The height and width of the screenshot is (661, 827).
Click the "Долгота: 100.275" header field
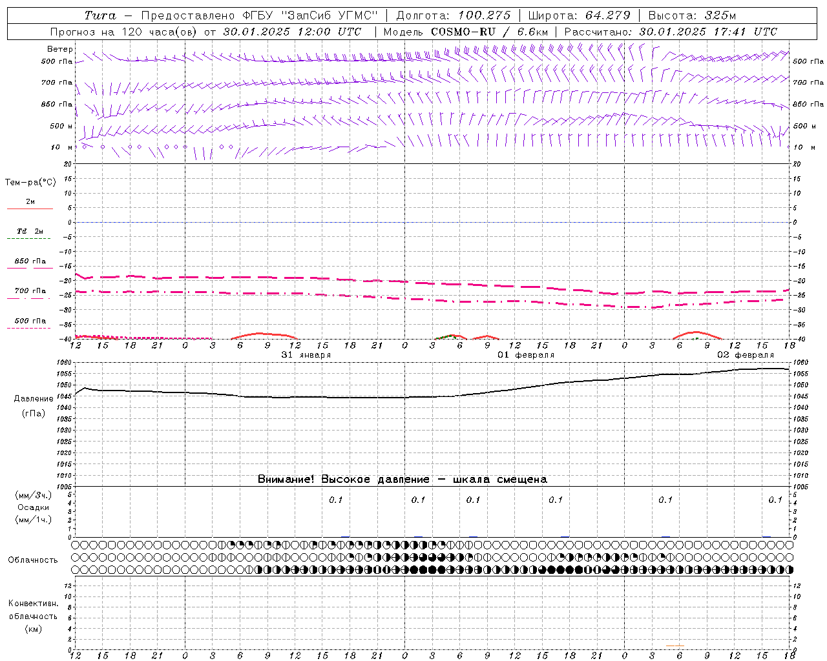click(454, 15)
